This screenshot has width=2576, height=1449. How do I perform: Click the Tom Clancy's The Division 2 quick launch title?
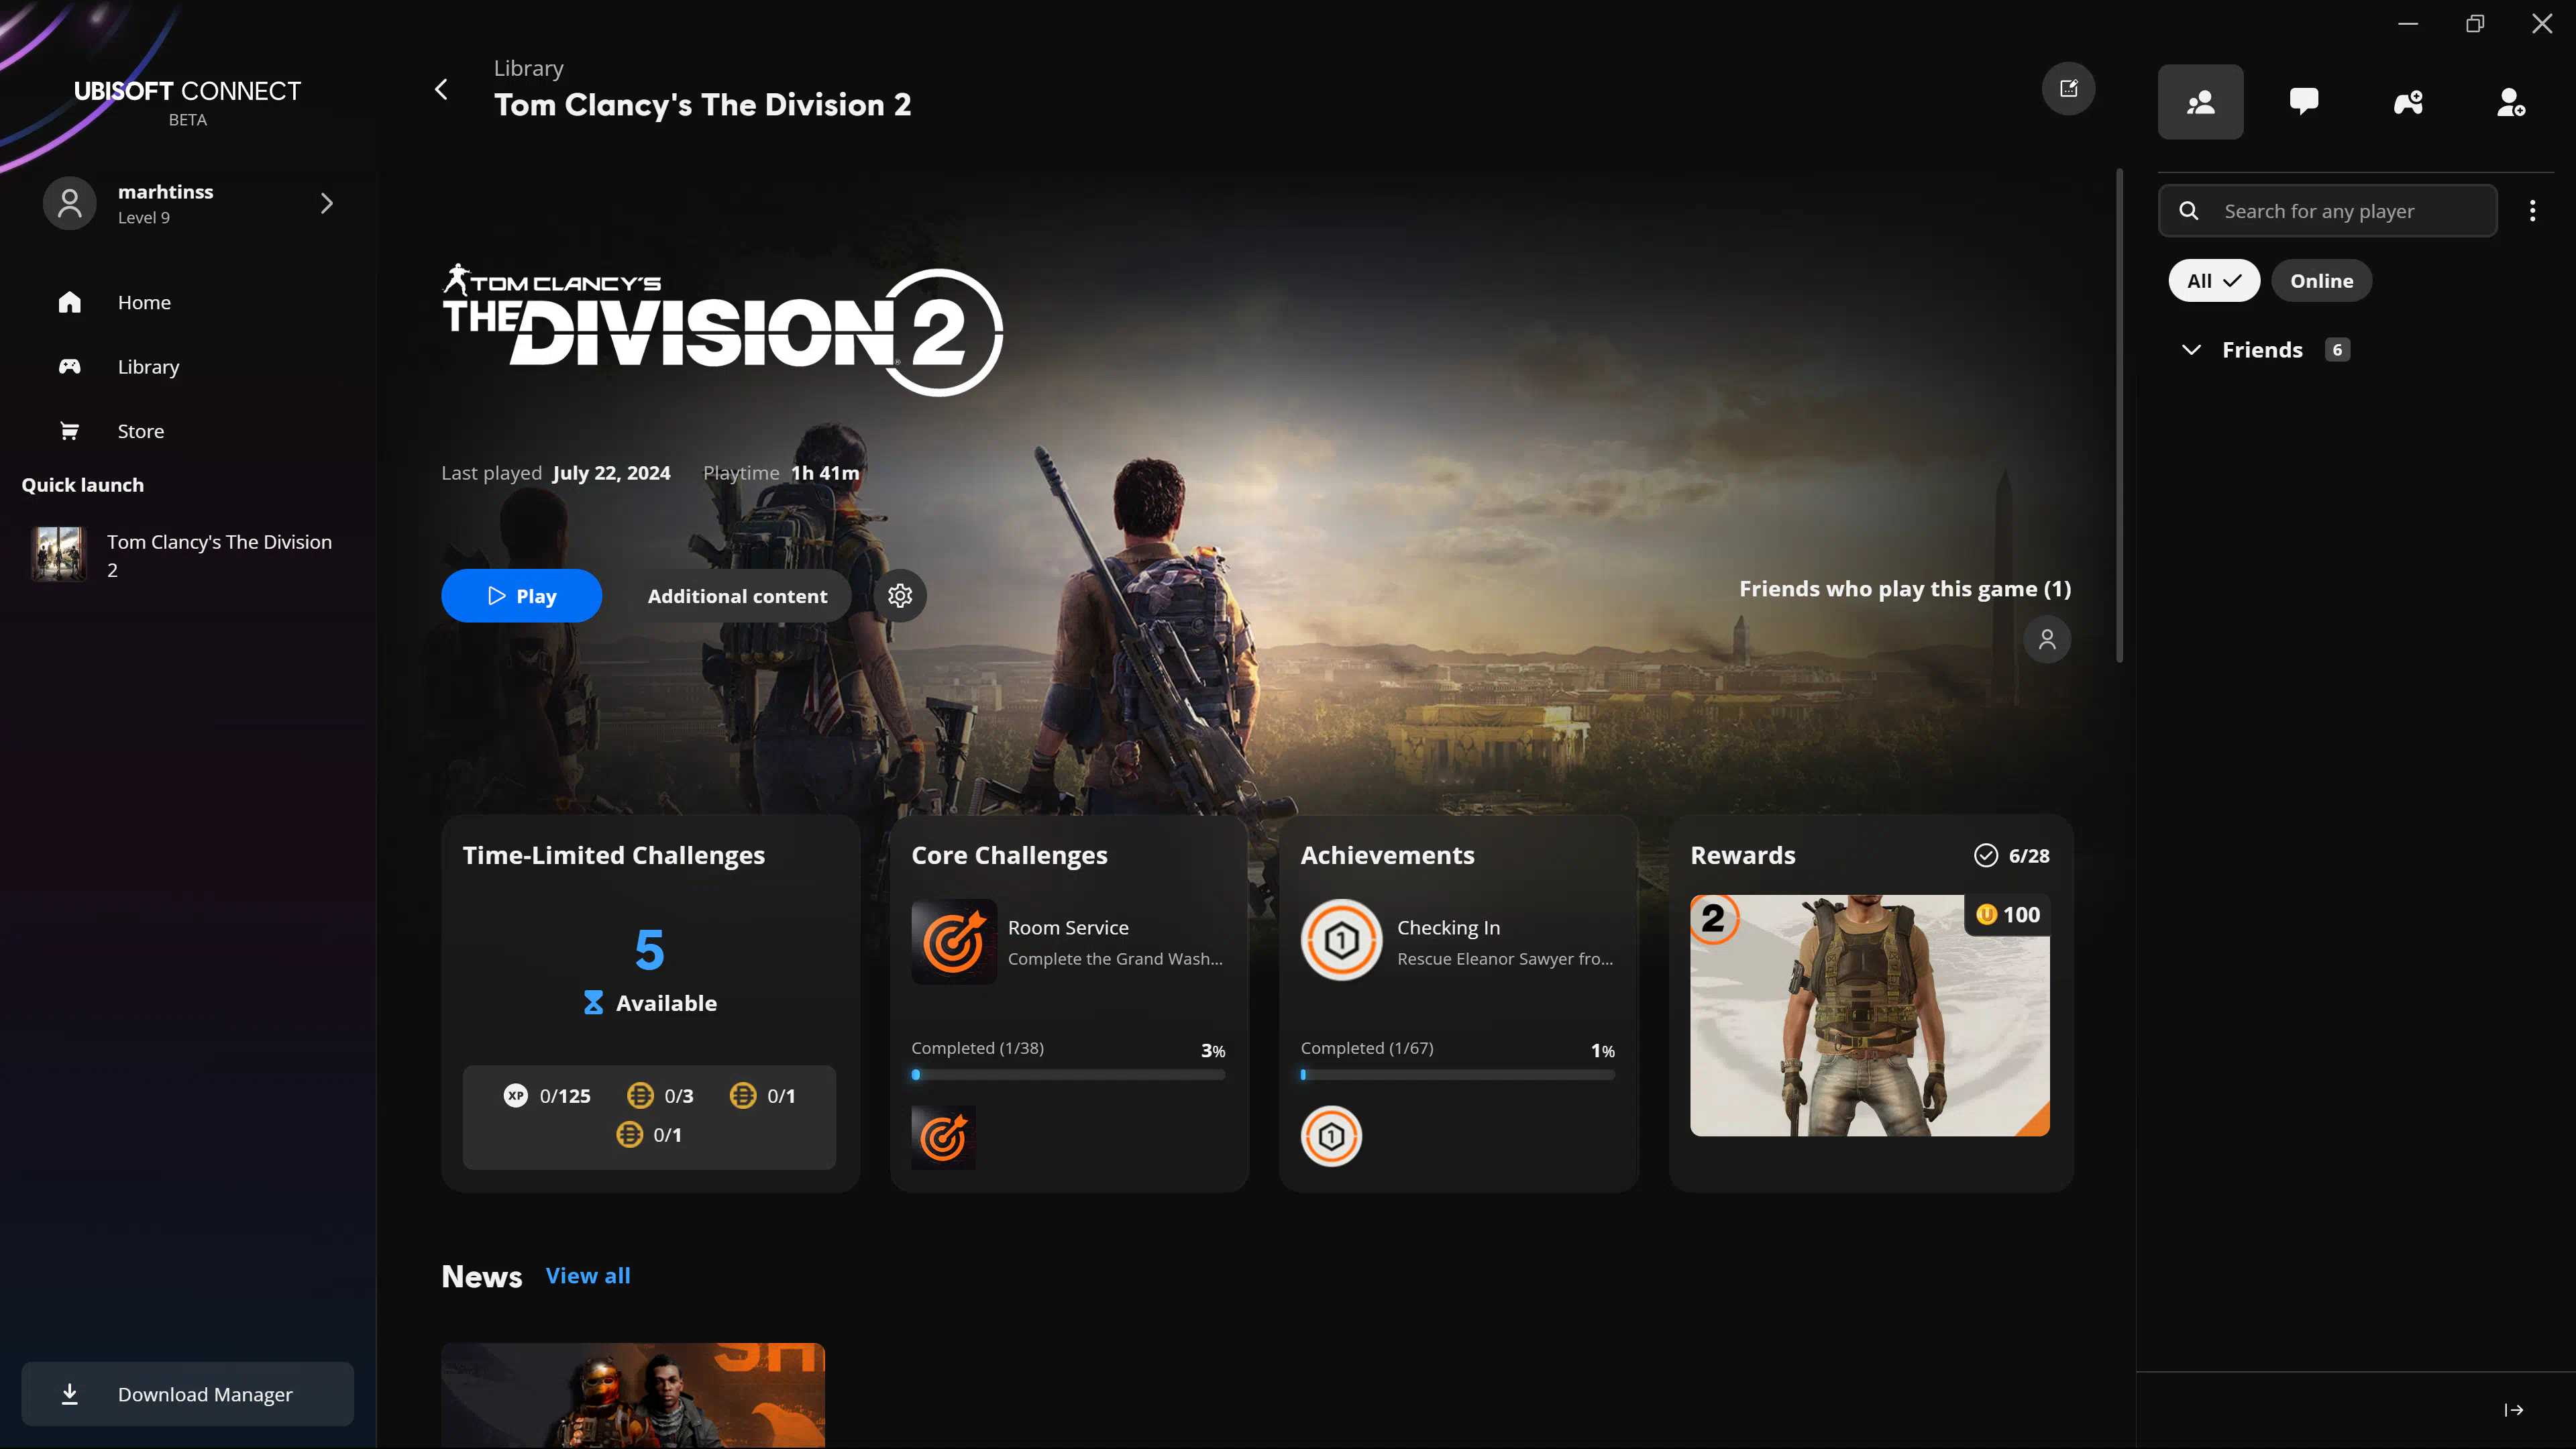coord(219,556)
